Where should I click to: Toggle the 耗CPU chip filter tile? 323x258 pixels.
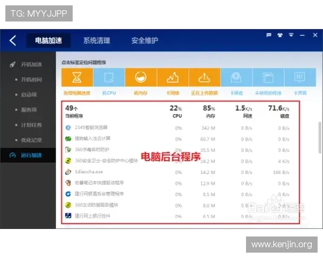coord(109,77)
